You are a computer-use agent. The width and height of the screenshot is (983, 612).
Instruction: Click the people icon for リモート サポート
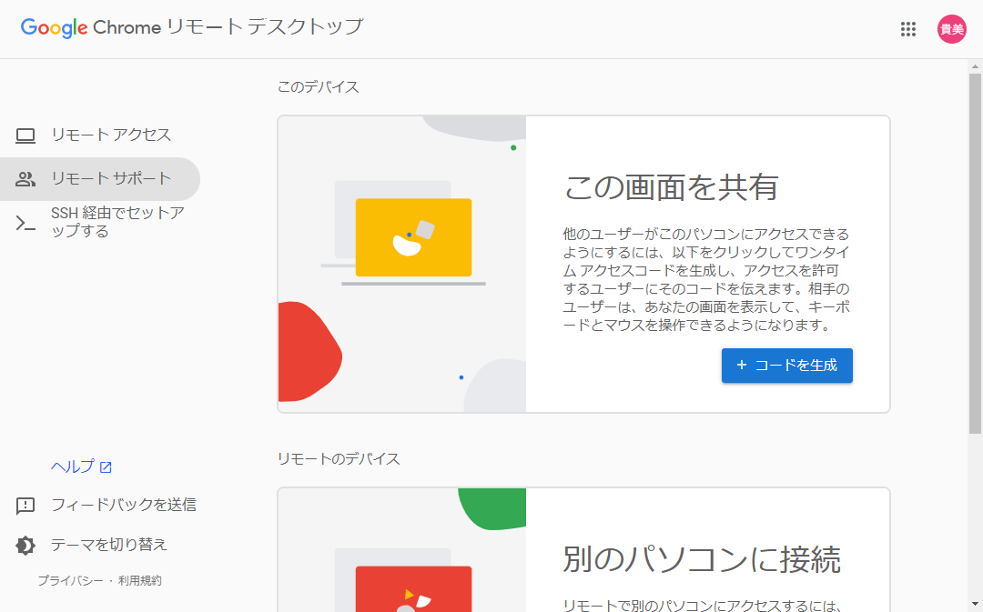click(25, 179)
